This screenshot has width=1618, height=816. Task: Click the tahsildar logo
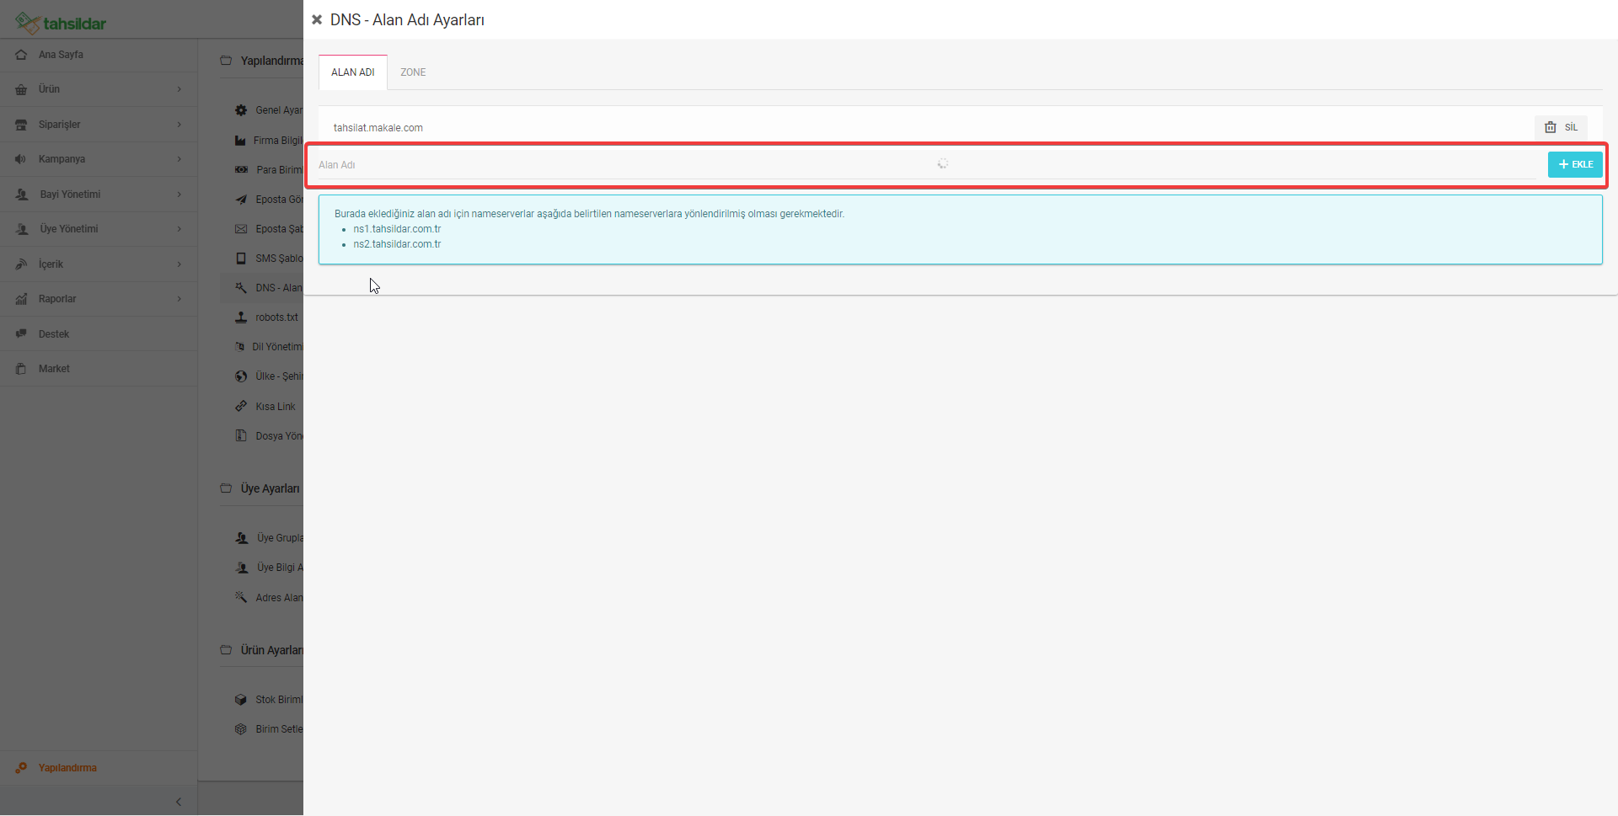pos(61,23)
